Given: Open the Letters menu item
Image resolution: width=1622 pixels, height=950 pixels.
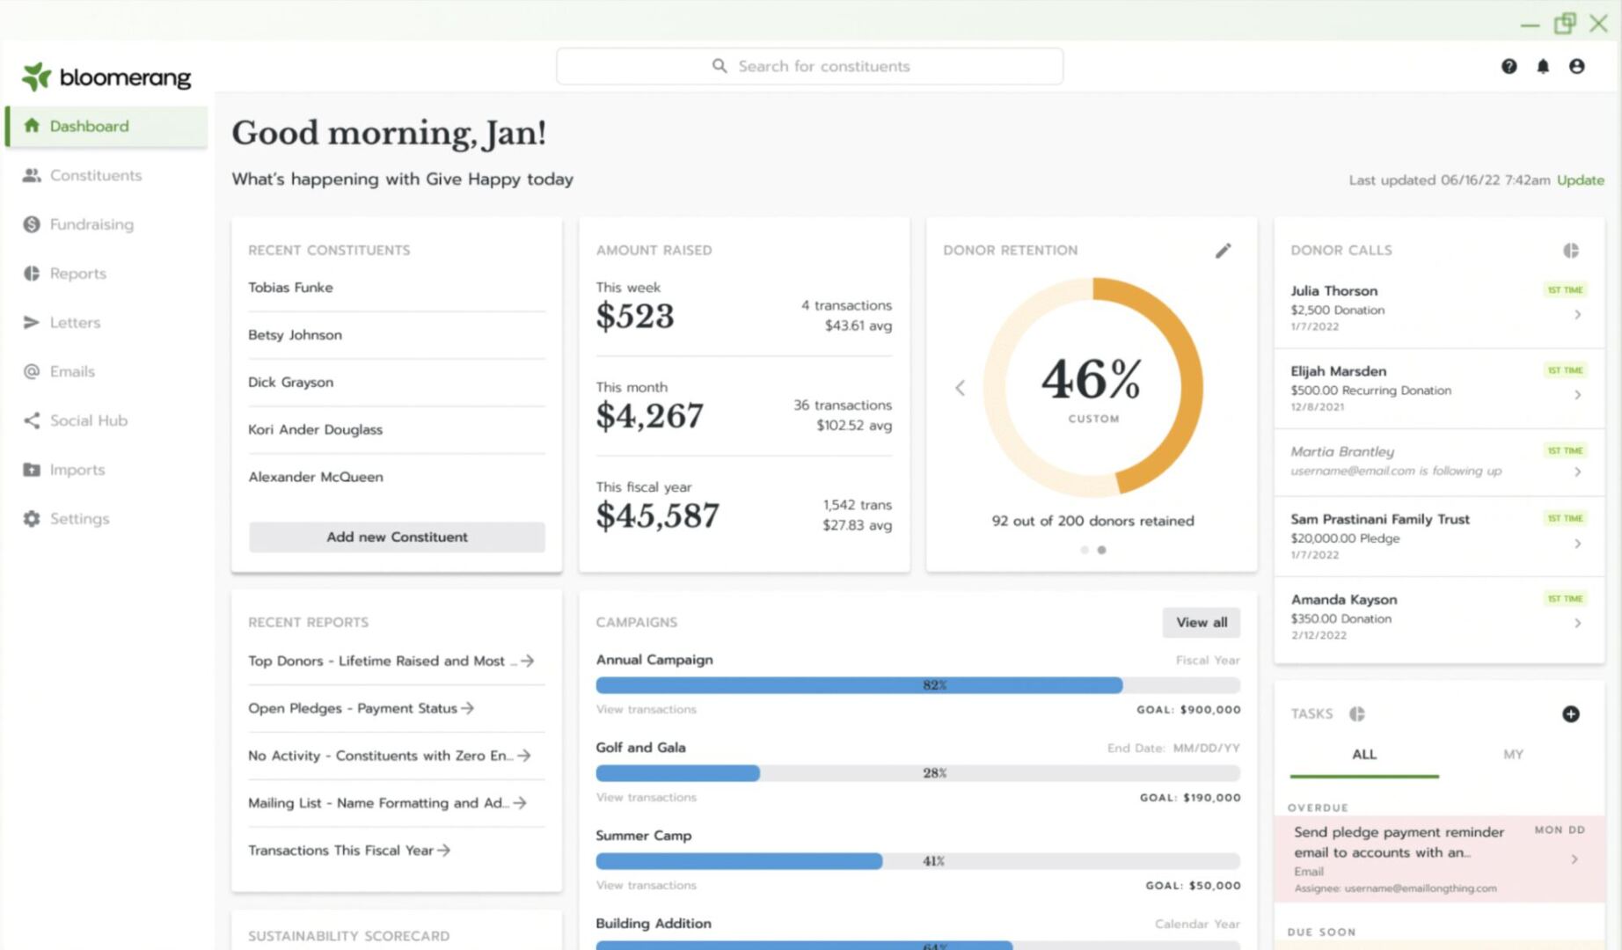Looking at the screenshot, I should (x=75, y=322).
